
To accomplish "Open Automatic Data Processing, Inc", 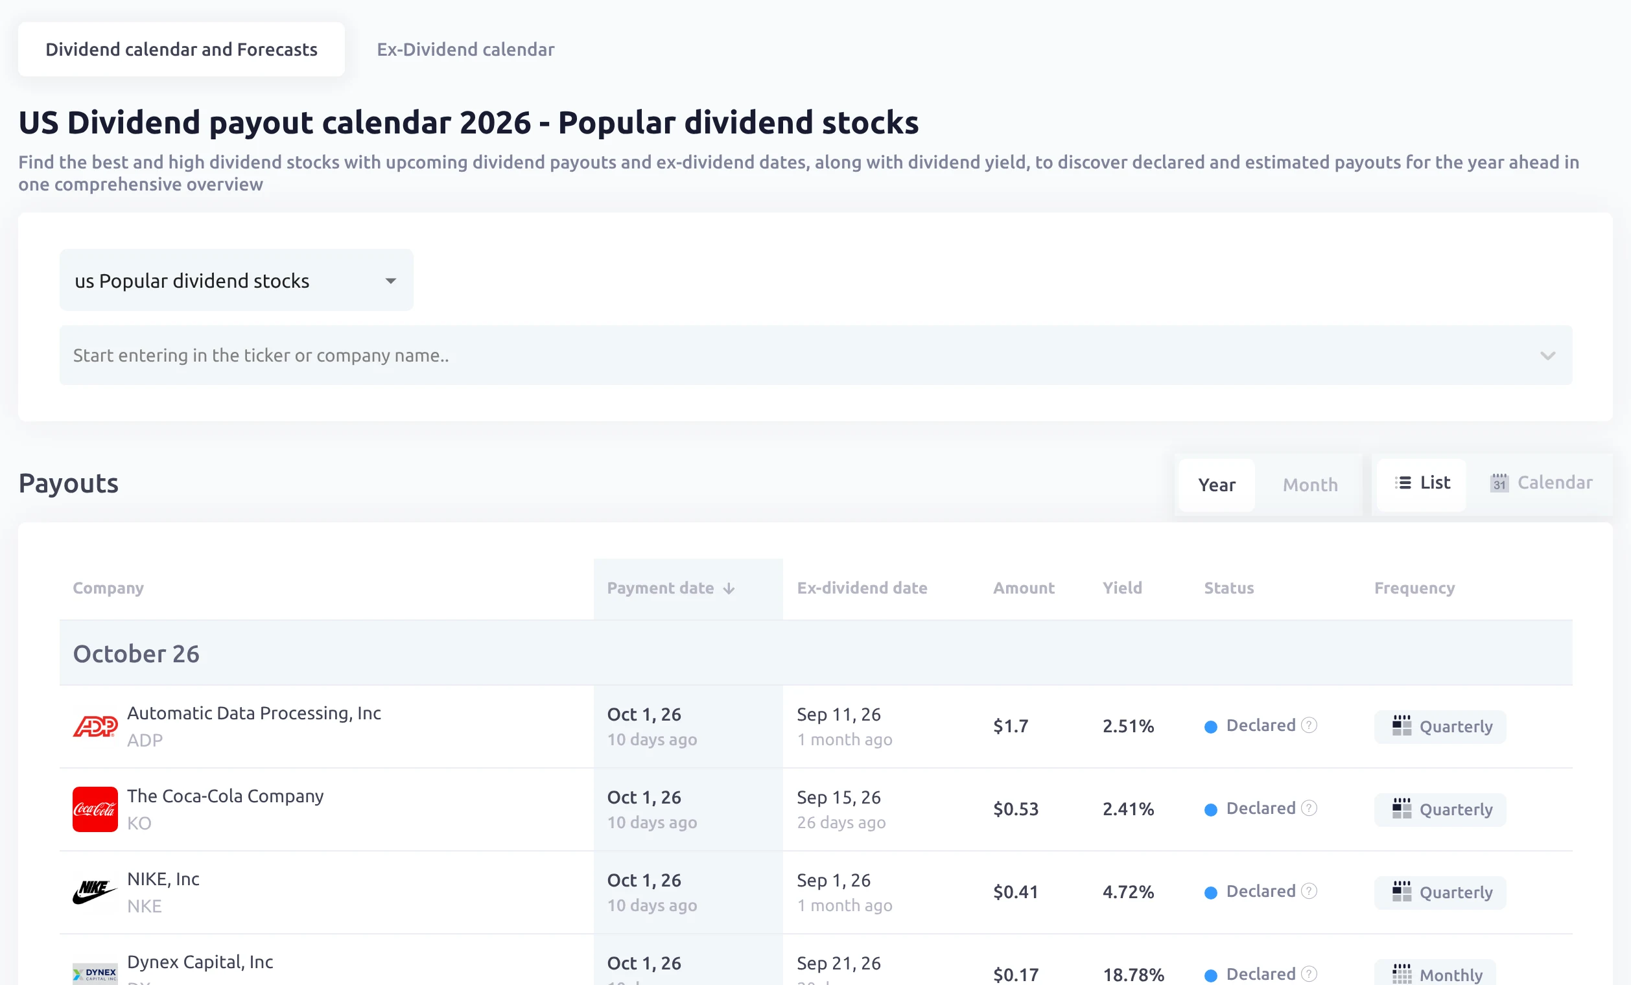I will pos(253,713).
